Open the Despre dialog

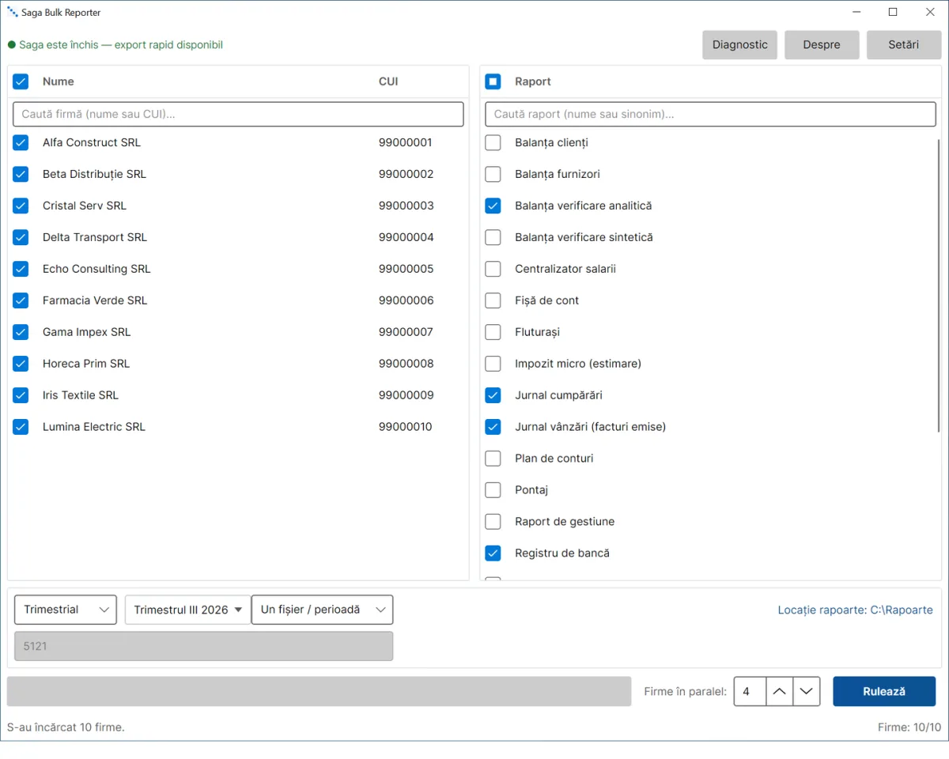coord(822,45)
